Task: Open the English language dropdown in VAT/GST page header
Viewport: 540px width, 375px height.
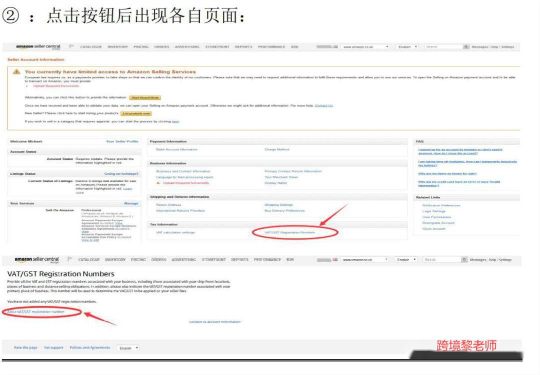Action: (x=405, y=260)
